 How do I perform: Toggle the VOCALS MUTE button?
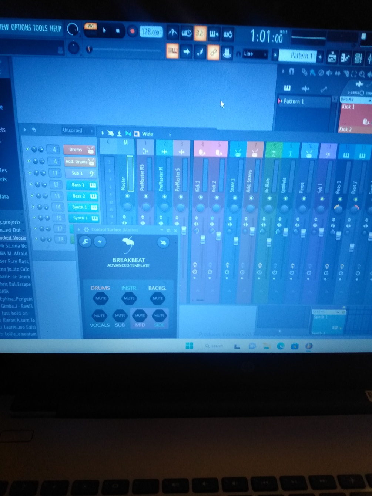coord(99,316)
